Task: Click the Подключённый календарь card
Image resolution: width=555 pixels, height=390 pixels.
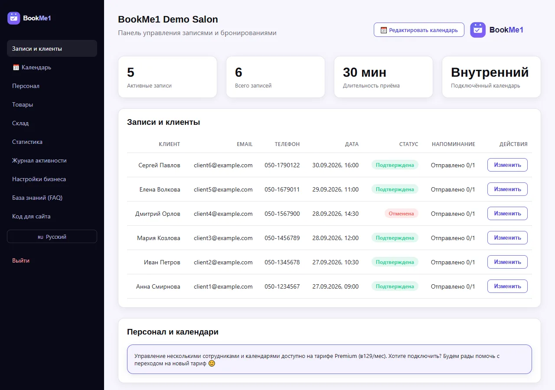Action: [x=491, y=77]
